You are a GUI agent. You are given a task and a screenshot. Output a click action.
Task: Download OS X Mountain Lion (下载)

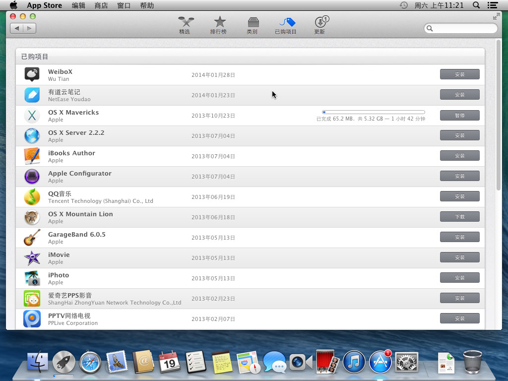pyautogui.click(x=460, y=217)
